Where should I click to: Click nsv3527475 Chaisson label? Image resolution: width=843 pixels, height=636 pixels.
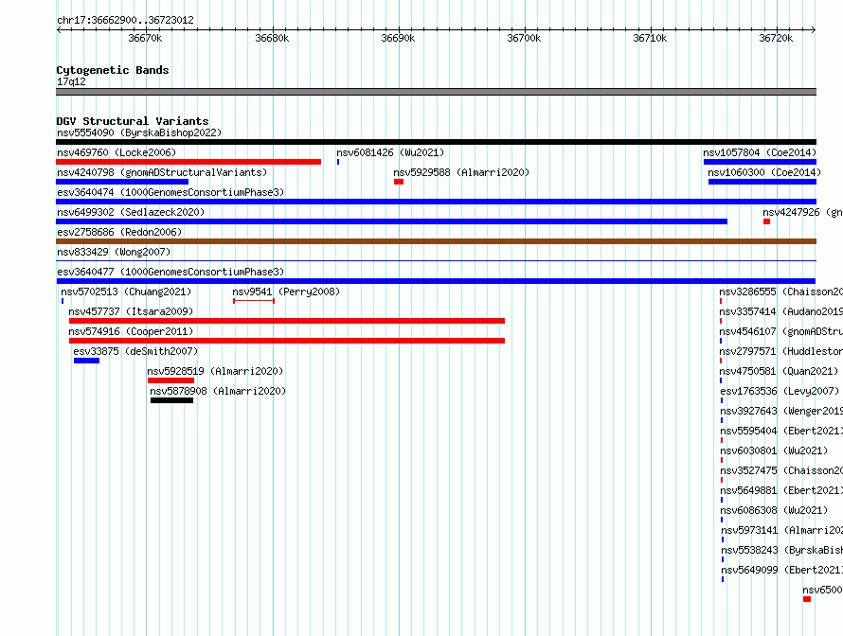tap(781, 470)
